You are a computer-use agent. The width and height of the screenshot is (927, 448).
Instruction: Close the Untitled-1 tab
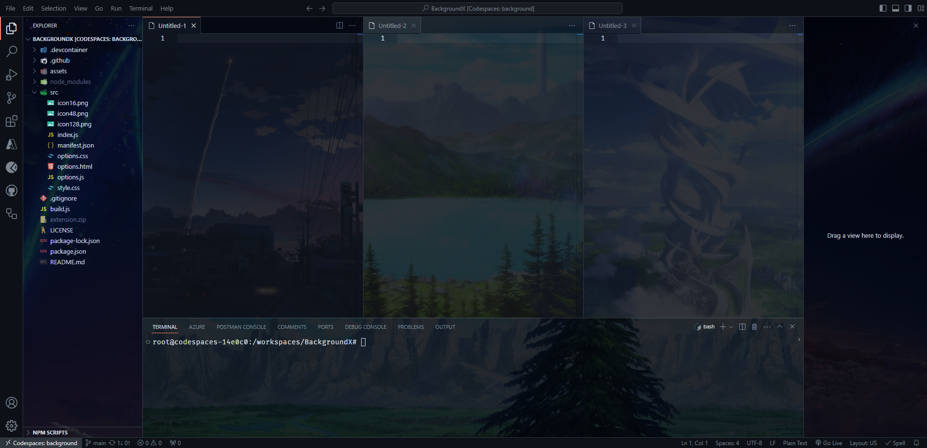point(194,26)
